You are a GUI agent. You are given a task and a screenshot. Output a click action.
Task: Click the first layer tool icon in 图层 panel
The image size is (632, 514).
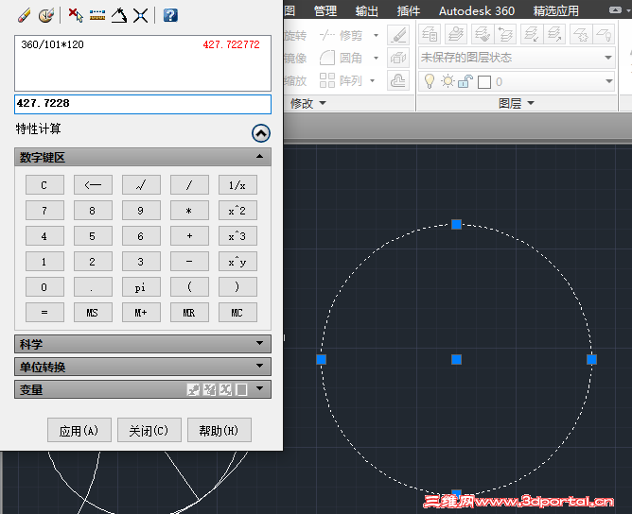click(430, 34)
